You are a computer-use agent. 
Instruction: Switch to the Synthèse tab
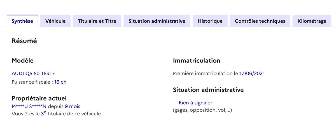tap(22, 21)
